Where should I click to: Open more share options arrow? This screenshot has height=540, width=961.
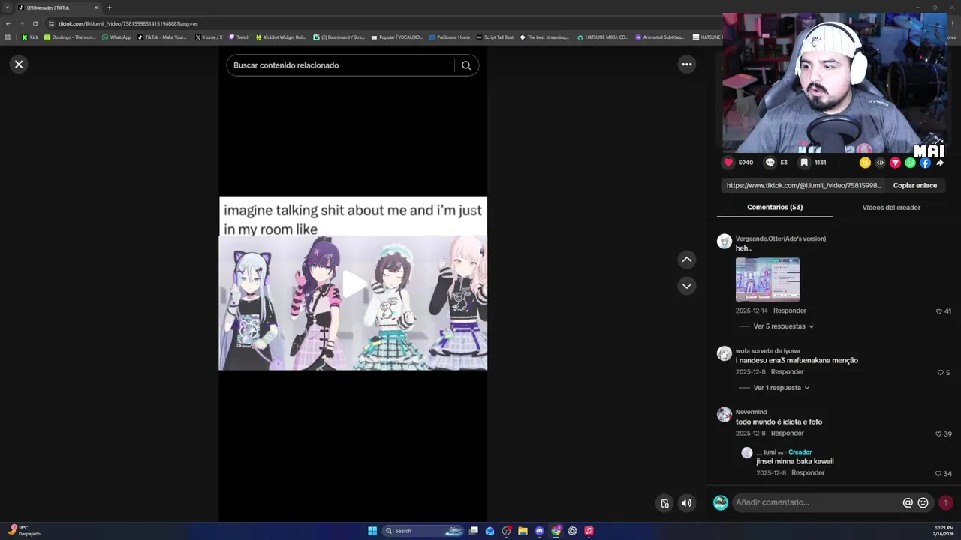pos(939,163)
